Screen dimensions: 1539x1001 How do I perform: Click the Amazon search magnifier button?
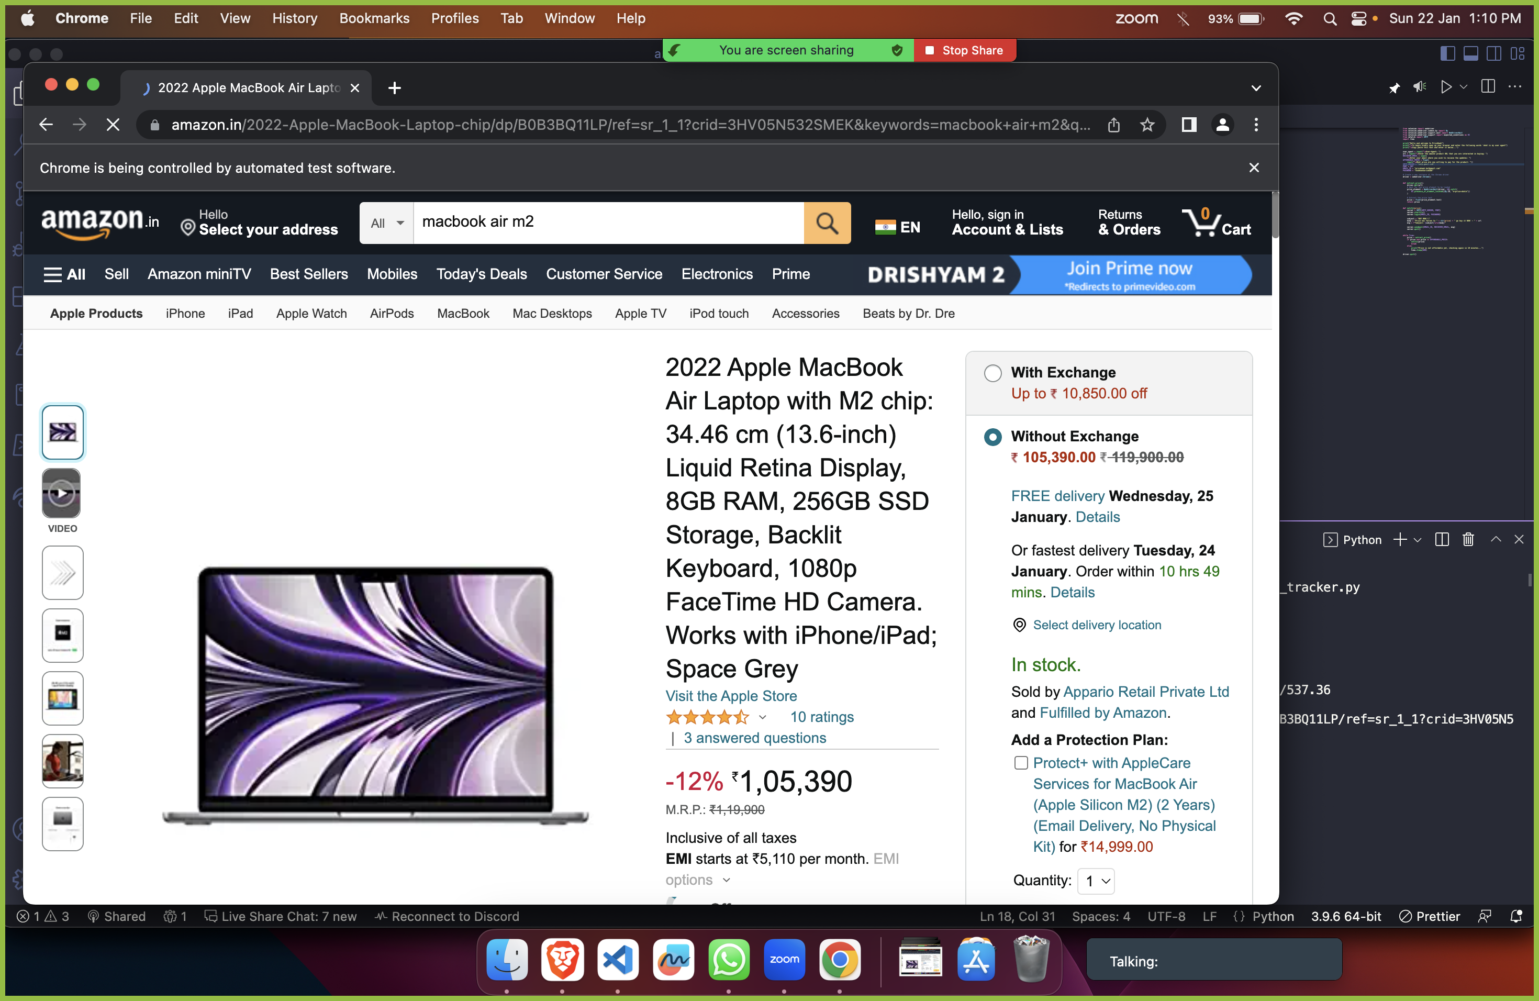[x=827, y=223]
